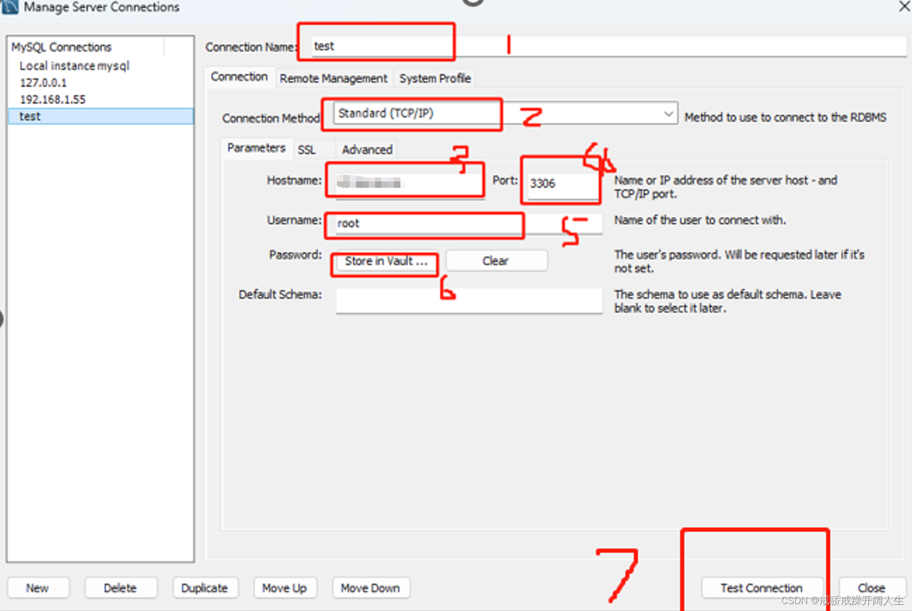Click the Username field containing root

click(469, 223)
